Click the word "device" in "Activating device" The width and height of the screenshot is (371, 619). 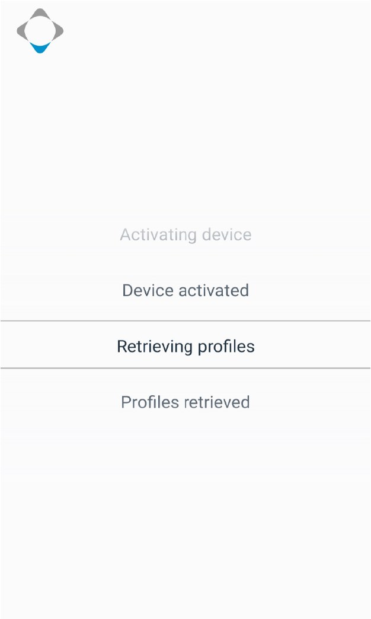click(x=226, y=235)
